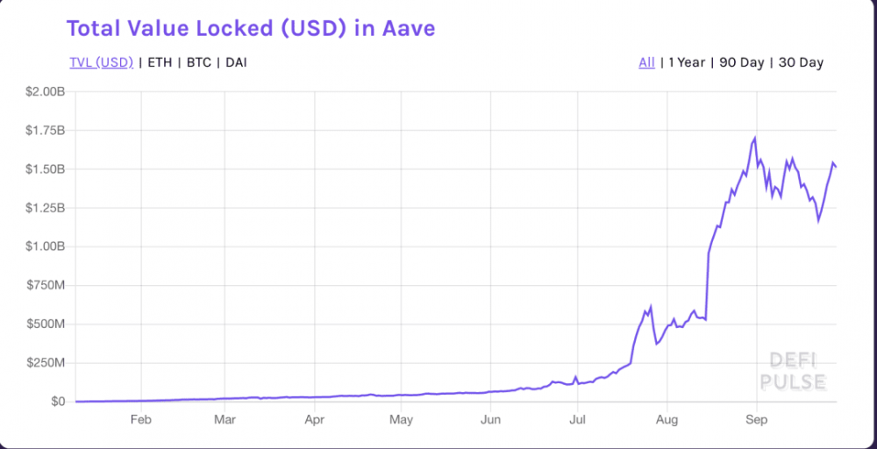Click the $0 y-axis label
Viewport: 877px width, 449px height.
pyautogui.click(x=58, y=401)
